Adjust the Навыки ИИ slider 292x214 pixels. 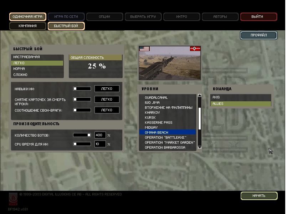82,89
